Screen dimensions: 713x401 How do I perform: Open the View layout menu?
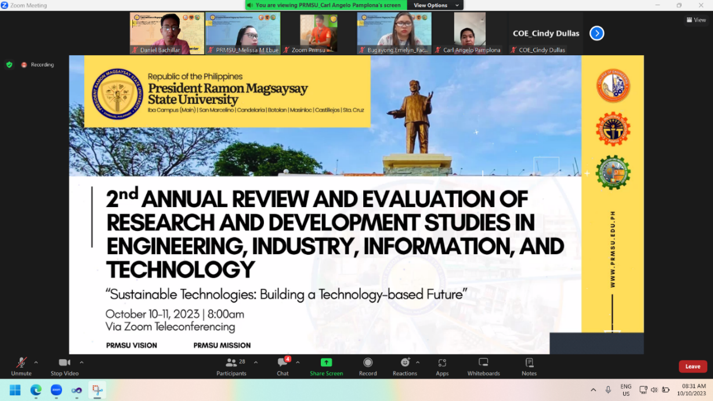point(696,20)
